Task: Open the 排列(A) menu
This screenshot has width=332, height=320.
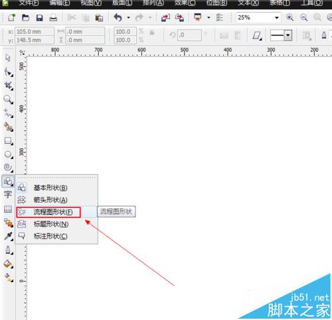Action: [153, 3]
